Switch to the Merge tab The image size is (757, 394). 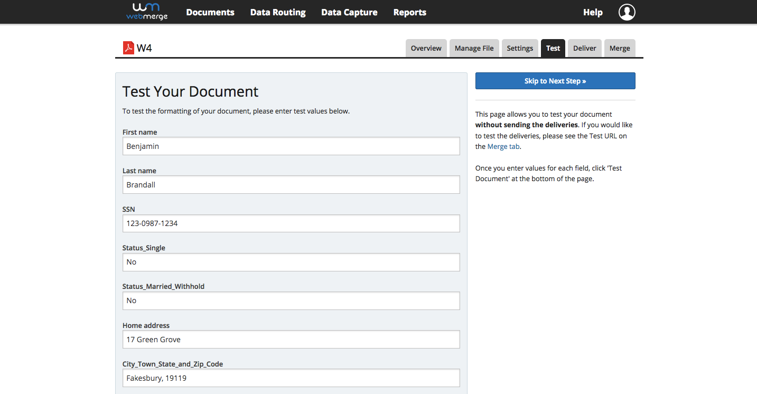click(x=620, y=48)
